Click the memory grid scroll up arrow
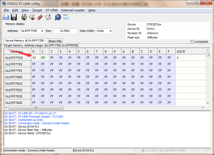This screenshot has height=155, width=214. click(208, 50)
